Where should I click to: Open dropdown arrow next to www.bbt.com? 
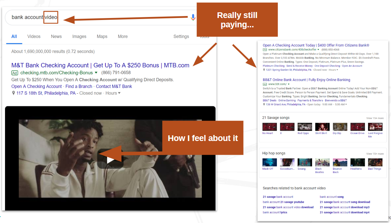pos(289,84)
